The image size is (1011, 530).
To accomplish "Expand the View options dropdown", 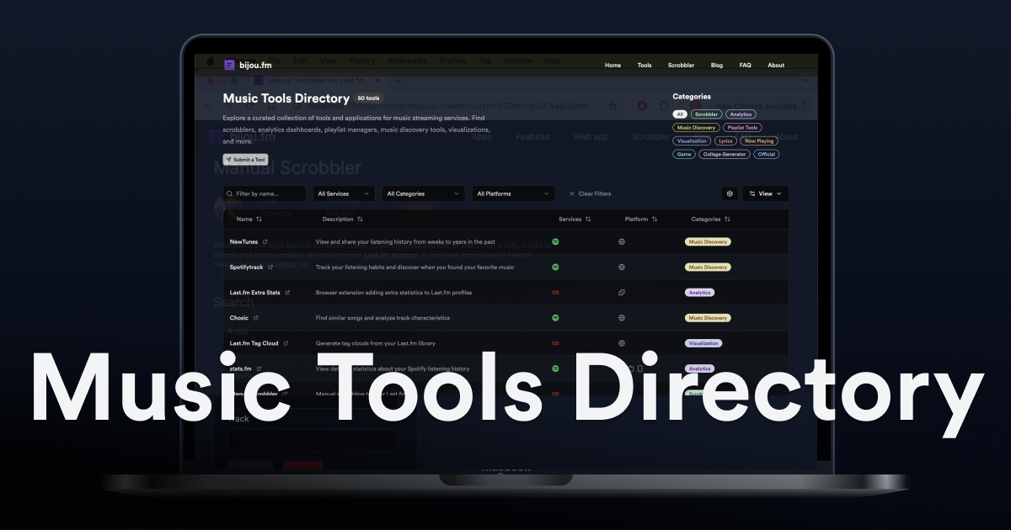I will [765, 193].
